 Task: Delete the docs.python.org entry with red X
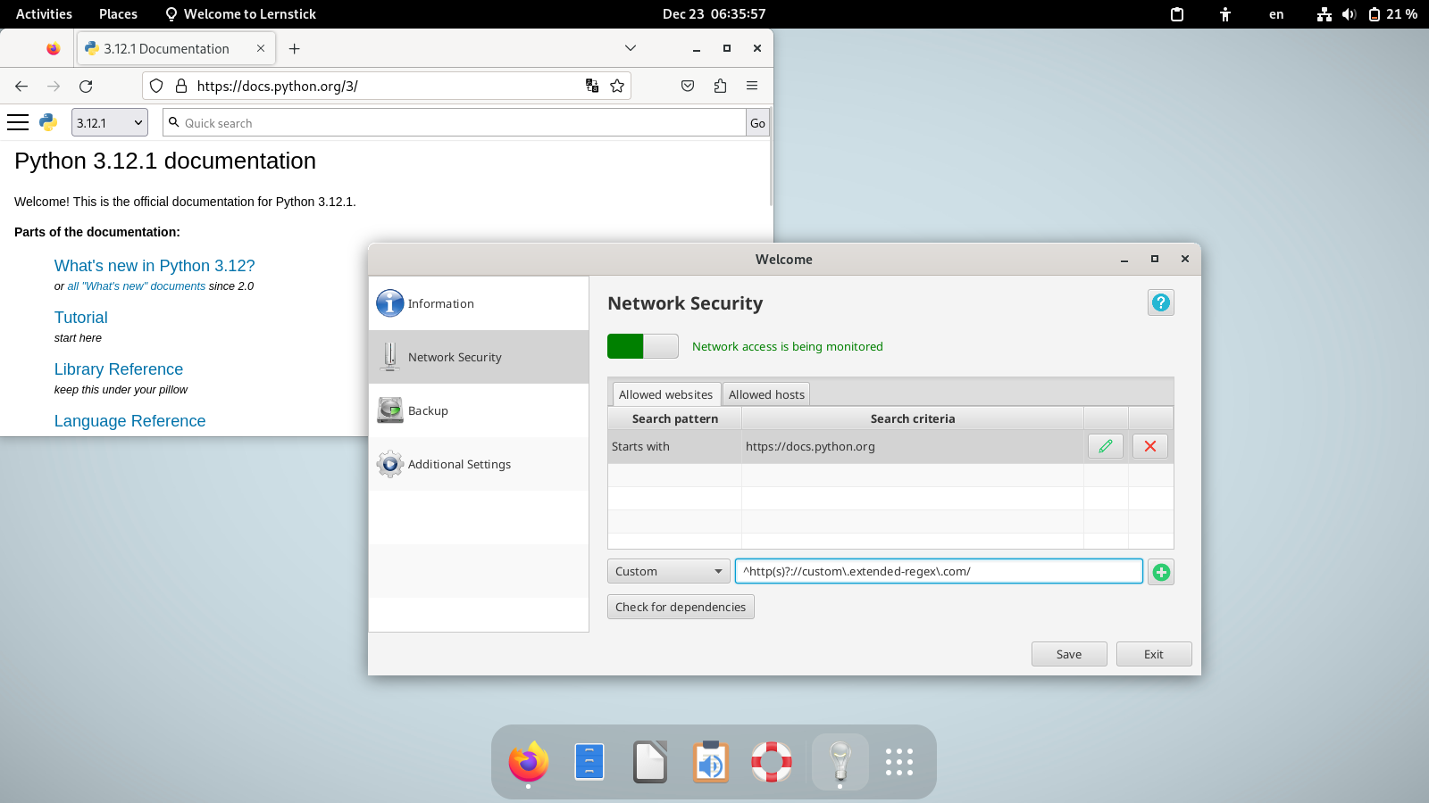[1150, 446]
